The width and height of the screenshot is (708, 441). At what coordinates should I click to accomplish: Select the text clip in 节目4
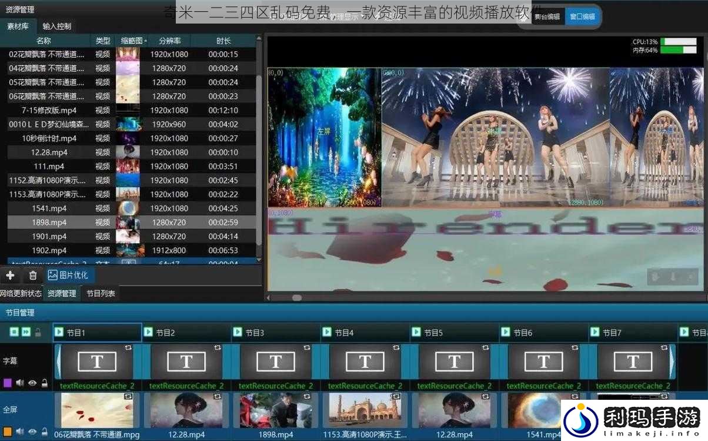point(365,362)
